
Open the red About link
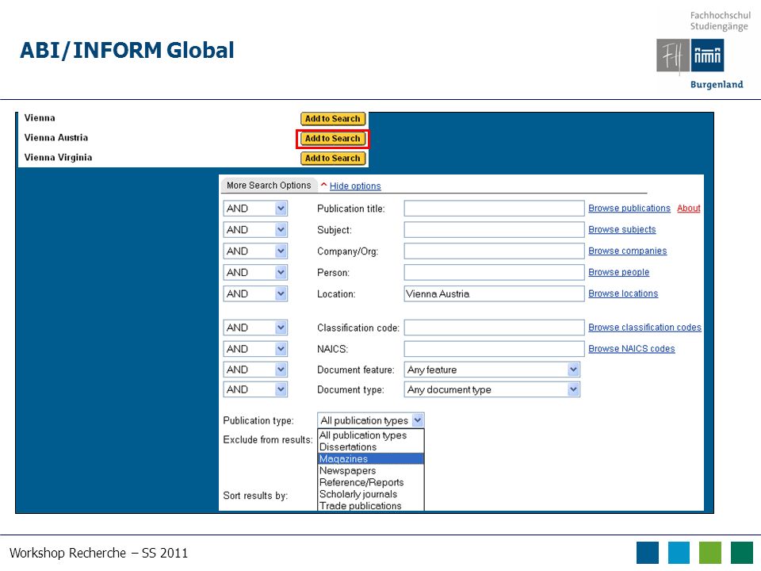click(x=689, y=209)
